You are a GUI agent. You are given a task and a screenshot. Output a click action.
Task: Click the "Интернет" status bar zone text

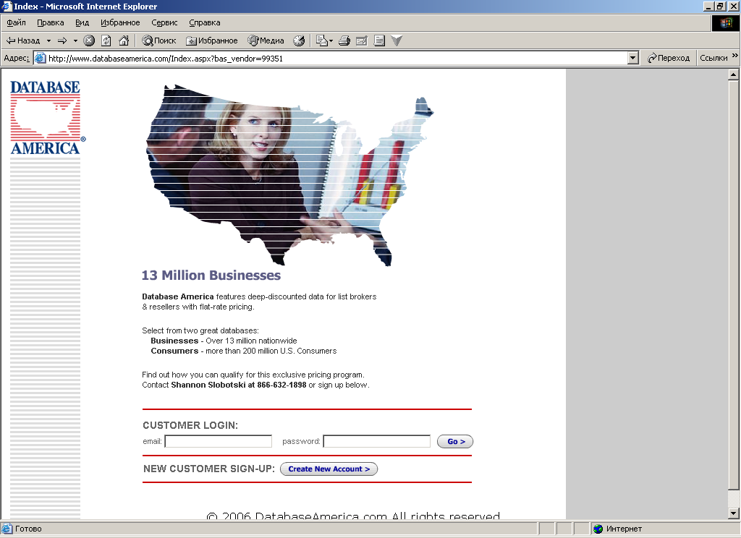[x=624, y=529]
